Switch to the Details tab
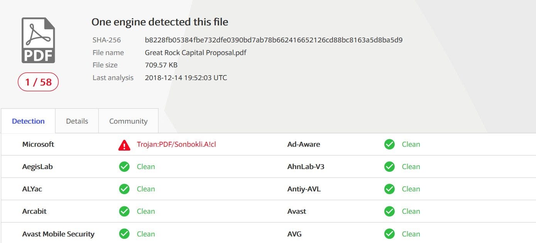 point(77,121)
